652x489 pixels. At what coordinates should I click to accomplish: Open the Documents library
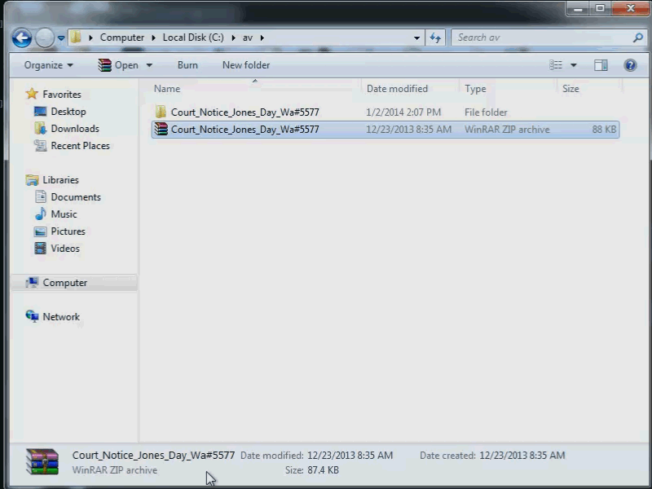click(76, 197)
